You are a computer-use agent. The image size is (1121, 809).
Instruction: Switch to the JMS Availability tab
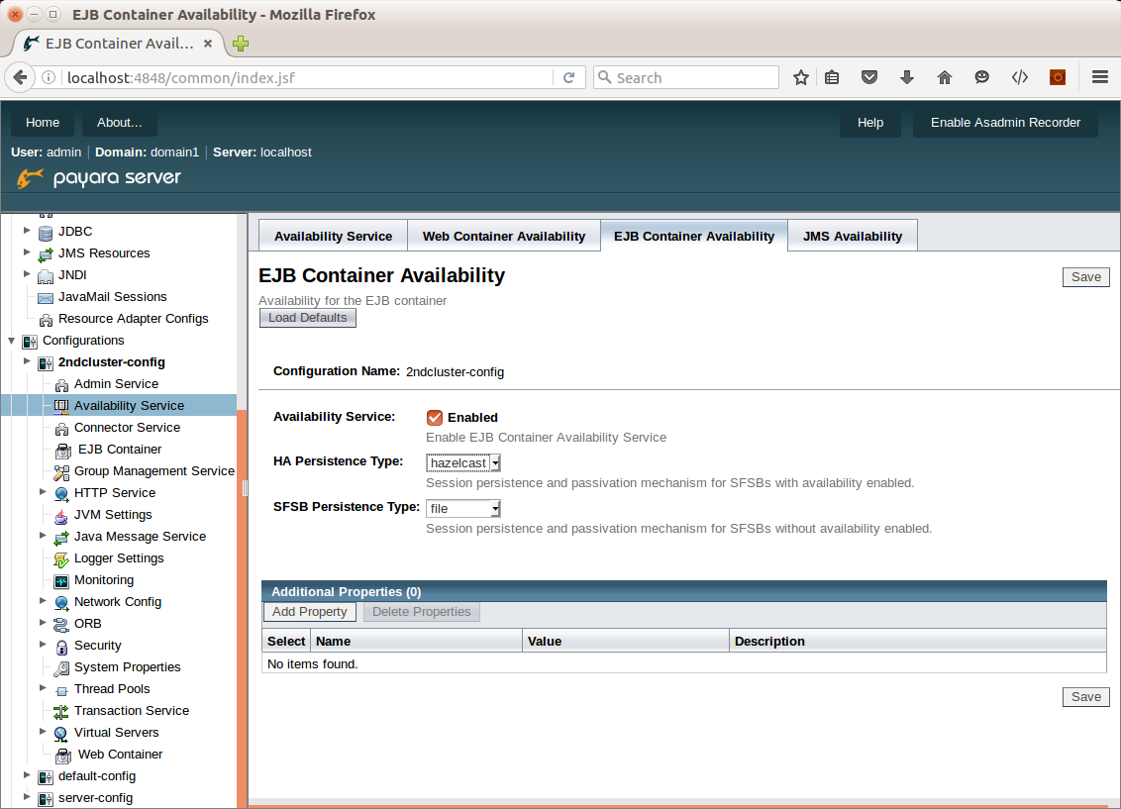click(x=852, y=236)
